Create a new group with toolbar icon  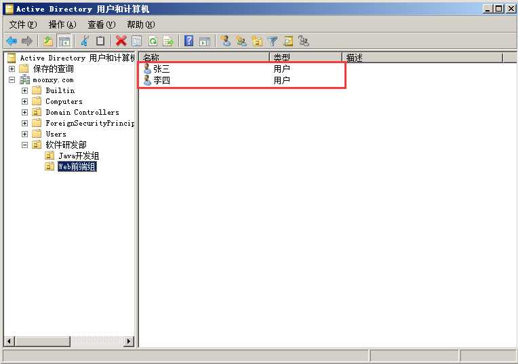click(x=241, y=41)
